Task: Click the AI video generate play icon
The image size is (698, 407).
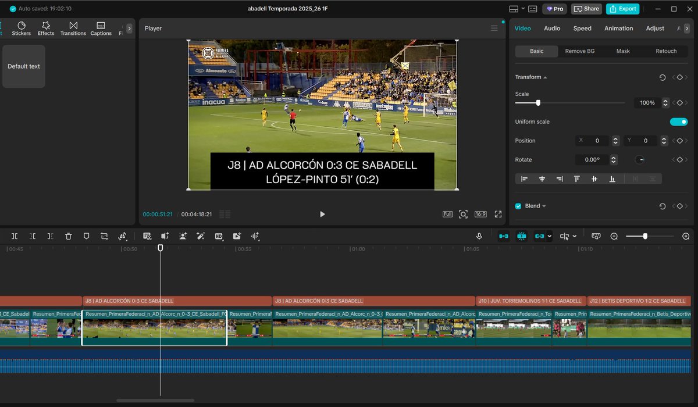Action: pyautogui.click(x=237, y=236)
